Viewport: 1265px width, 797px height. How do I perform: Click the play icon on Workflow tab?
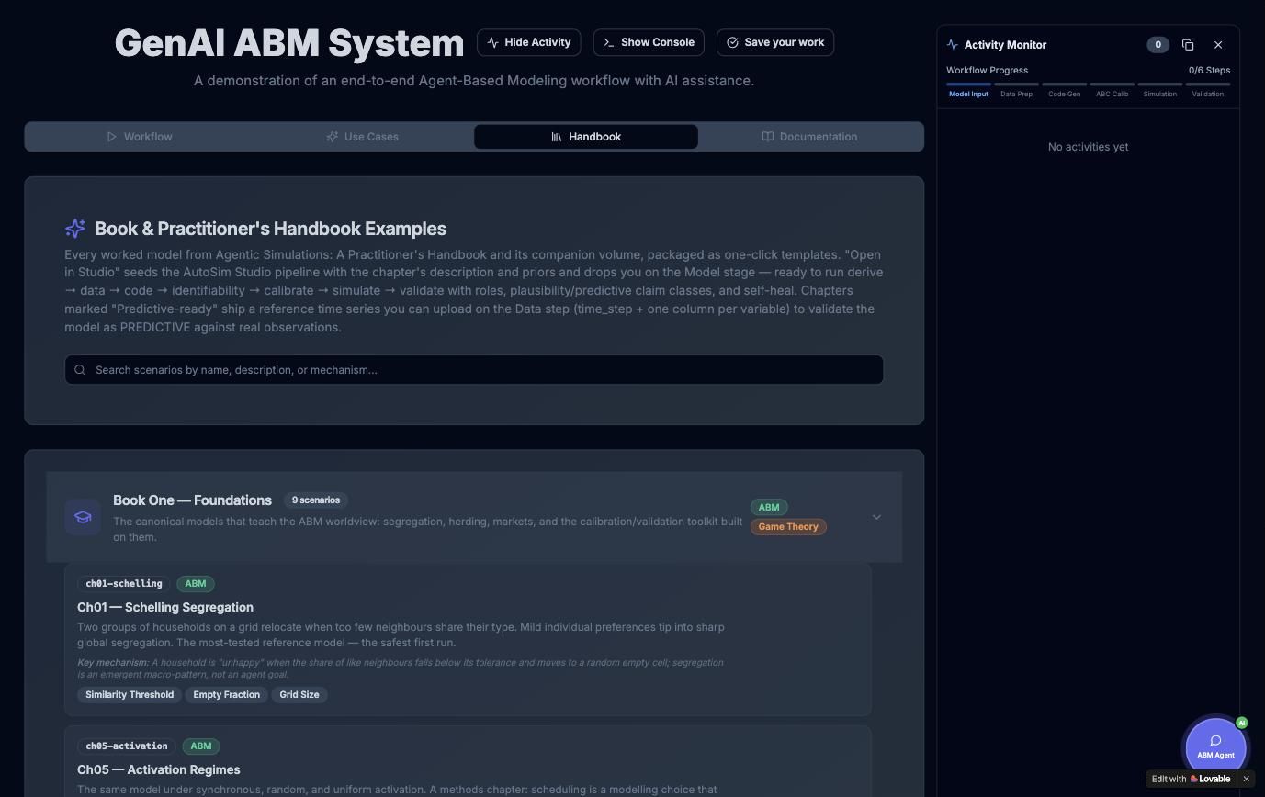point(112,137)
